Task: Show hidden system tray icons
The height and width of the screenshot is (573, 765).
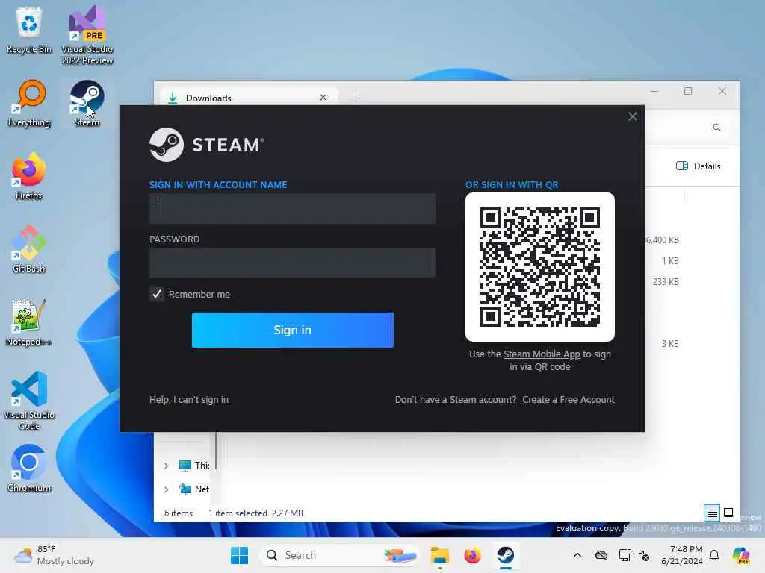Action: pyautogui.click(x=577, y=555)
